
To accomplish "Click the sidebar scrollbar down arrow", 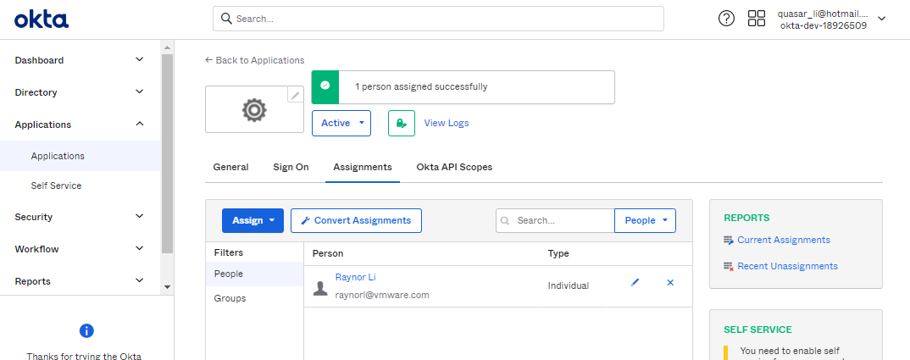I will [x=167, y=287].
